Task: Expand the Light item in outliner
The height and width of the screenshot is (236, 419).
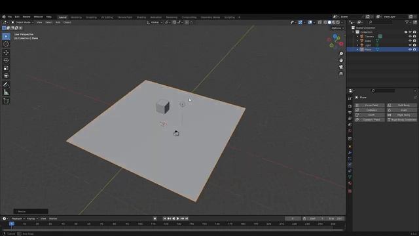Action: (x=357, y=45)
